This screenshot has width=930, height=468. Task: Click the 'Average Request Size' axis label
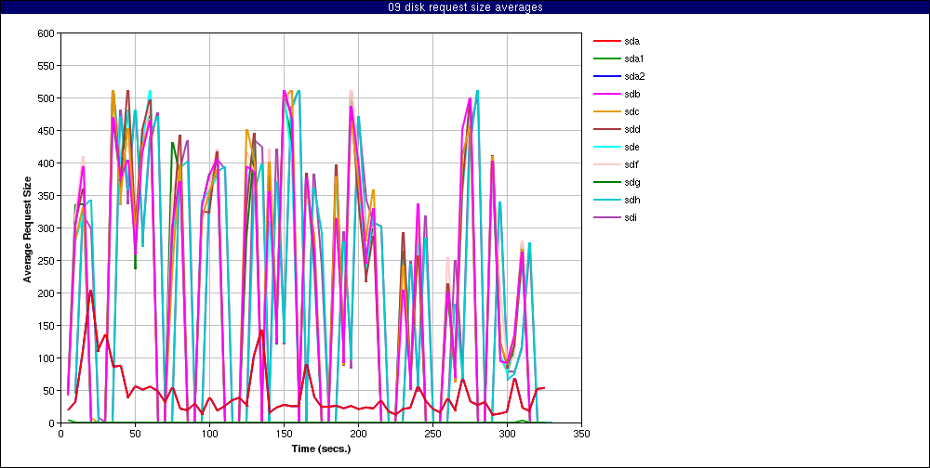tap(27, 228)
